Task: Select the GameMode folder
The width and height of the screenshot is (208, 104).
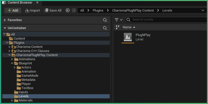Action: (x=56, y=76)
